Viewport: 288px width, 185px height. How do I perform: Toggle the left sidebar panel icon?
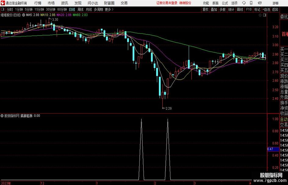coord(2,9)
